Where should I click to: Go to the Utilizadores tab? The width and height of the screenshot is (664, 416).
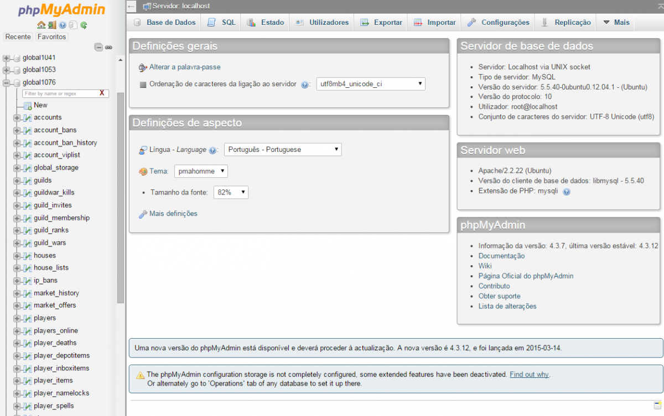322,23
